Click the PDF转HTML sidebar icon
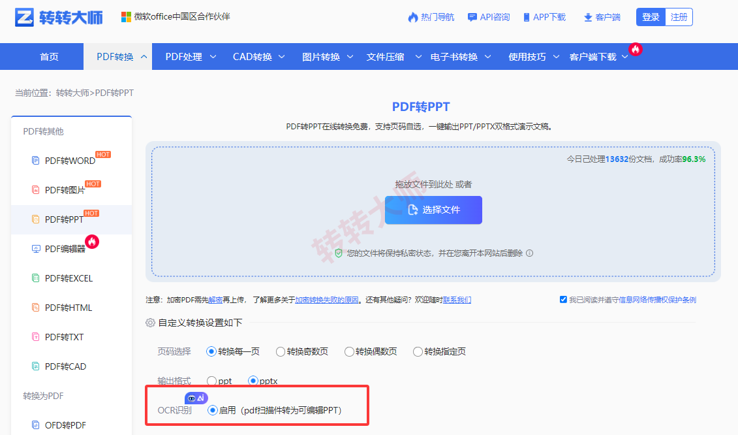738x435 pixels. (35, 307)
